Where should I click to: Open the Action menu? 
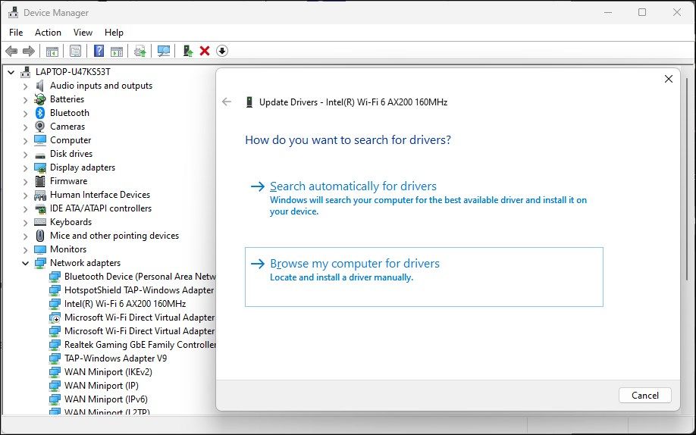(x=48, y=33)
